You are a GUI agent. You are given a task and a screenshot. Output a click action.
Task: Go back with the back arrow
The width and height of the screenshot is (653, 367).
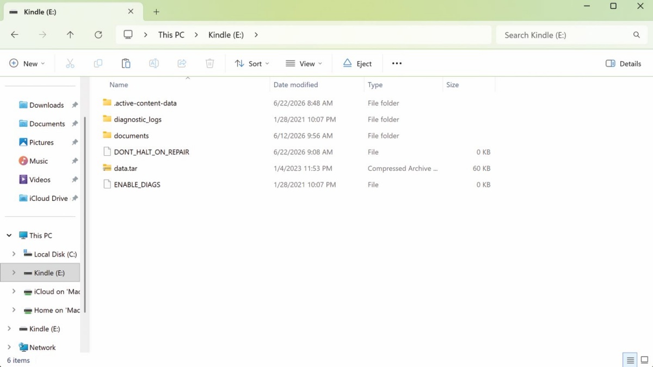point(15,35)
